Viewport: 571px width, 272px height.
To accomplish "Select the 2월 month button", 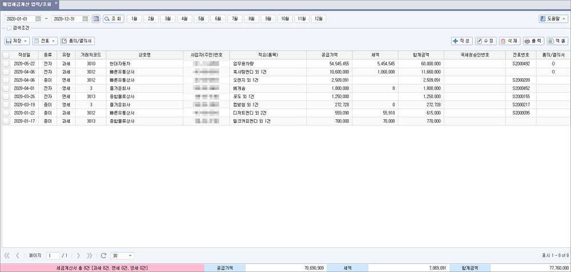I will point(151,19).
